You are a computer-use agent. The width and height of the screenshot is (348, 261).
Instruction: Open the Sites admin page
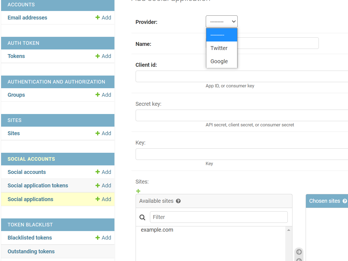[x=14, y=133]
